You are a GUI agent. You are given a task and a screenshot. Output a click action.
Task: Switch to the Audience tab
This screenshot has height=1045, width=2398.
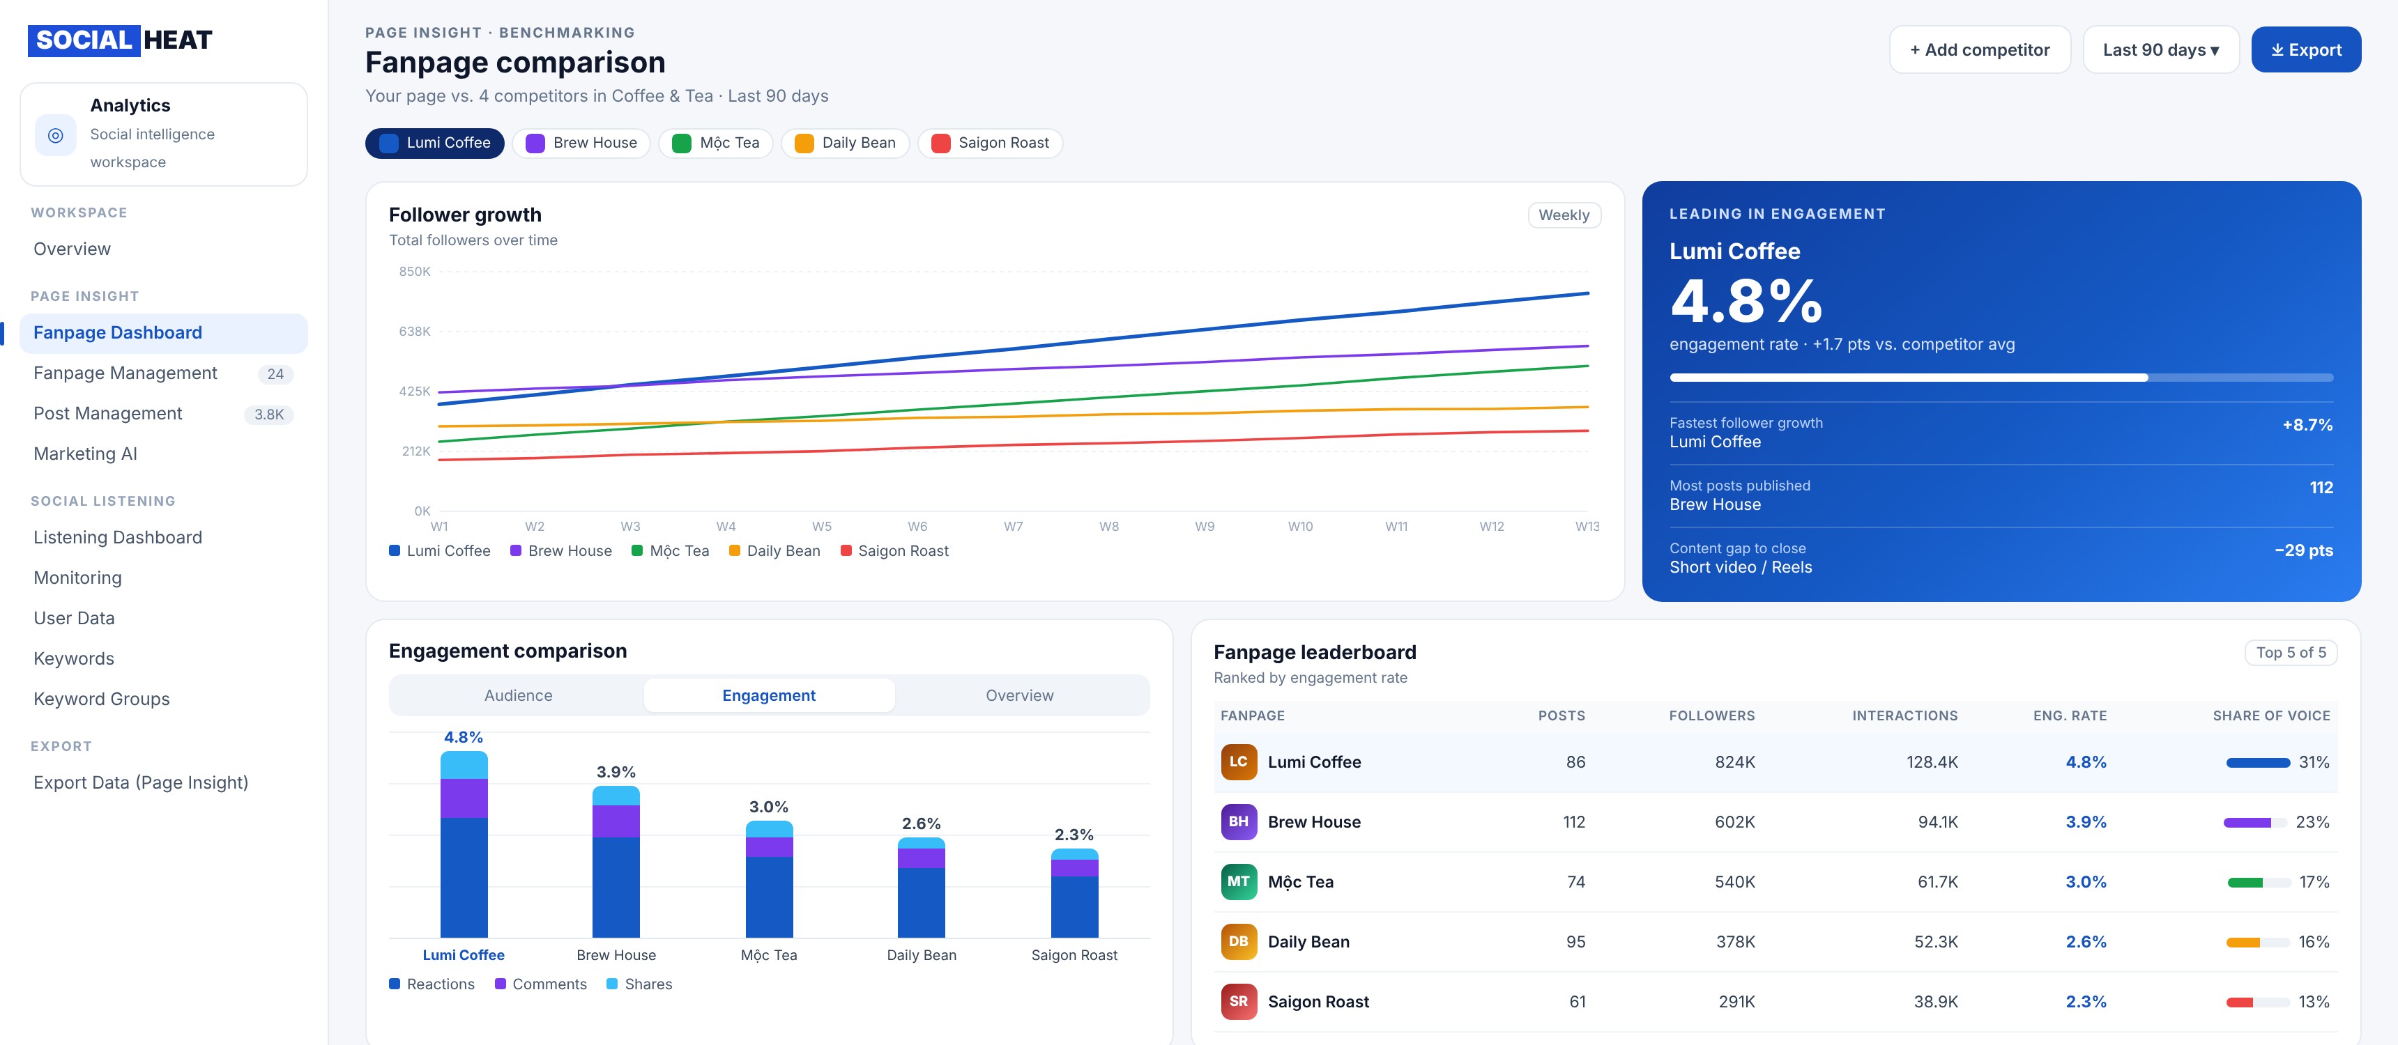[519, 695]
